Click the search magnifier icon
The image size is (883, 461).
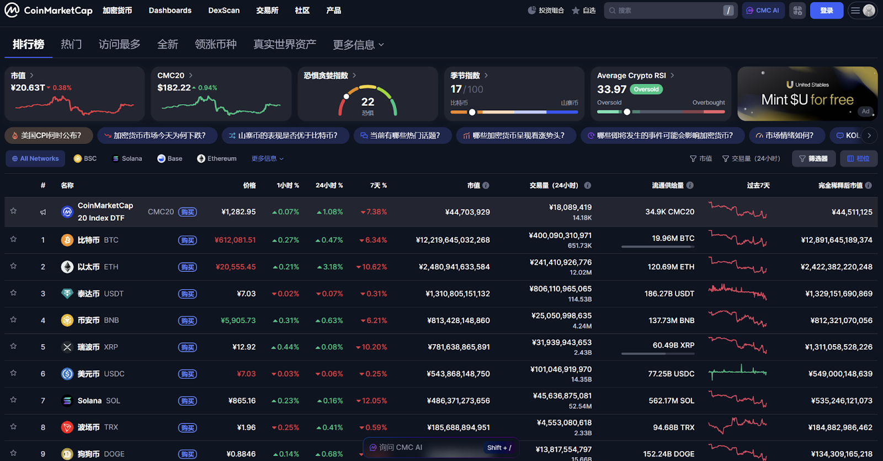[612, 10]
